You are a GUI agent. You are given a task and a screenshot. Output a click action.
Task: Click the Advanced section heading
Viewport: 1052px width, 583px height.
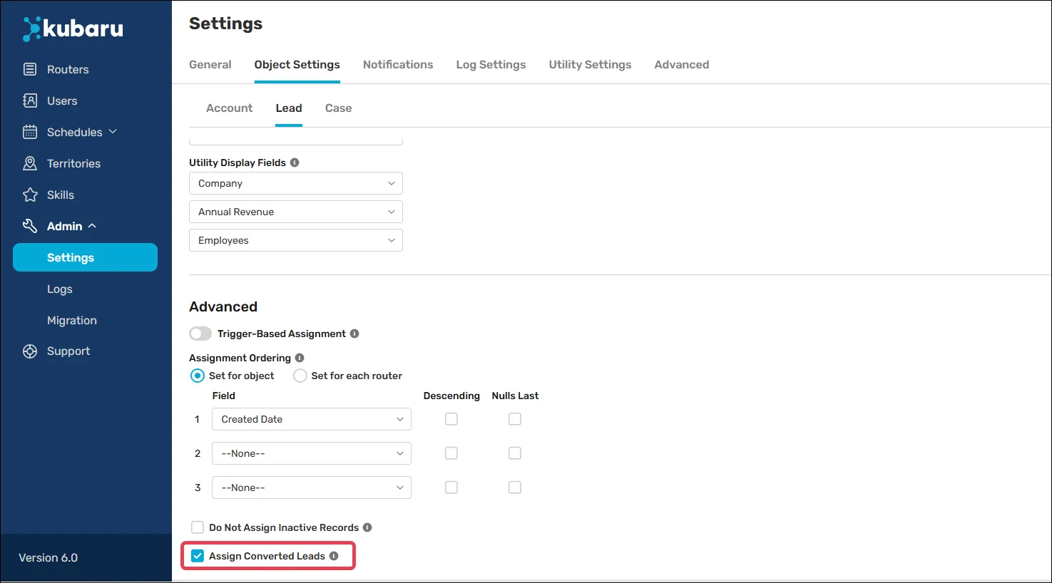coord(223,306)
